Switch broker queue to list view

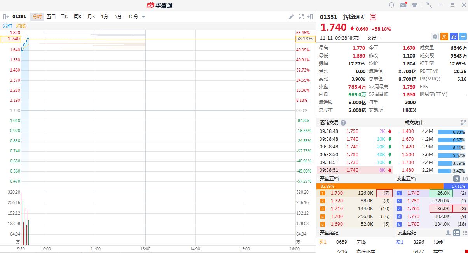point(456,233)
